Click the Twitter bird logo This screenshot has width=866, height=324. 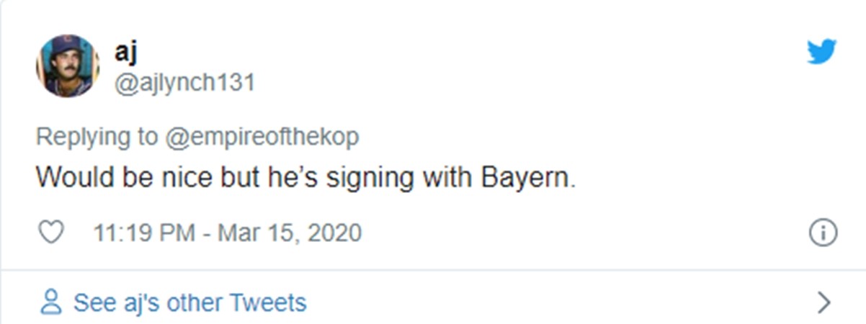pos(821,52)
